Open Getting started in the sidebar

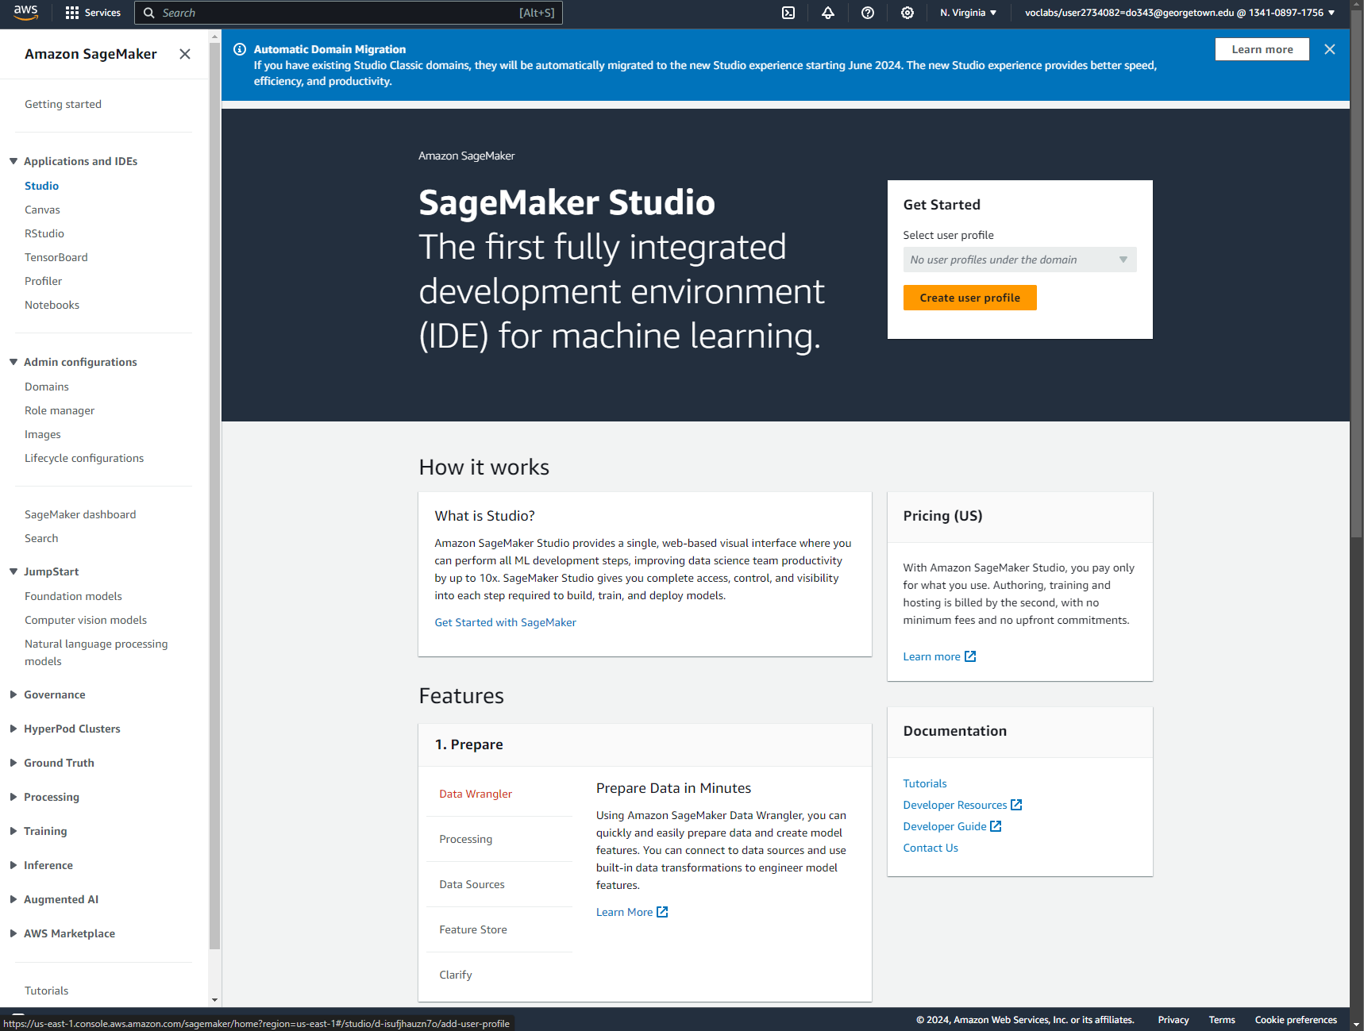(63, 104)
